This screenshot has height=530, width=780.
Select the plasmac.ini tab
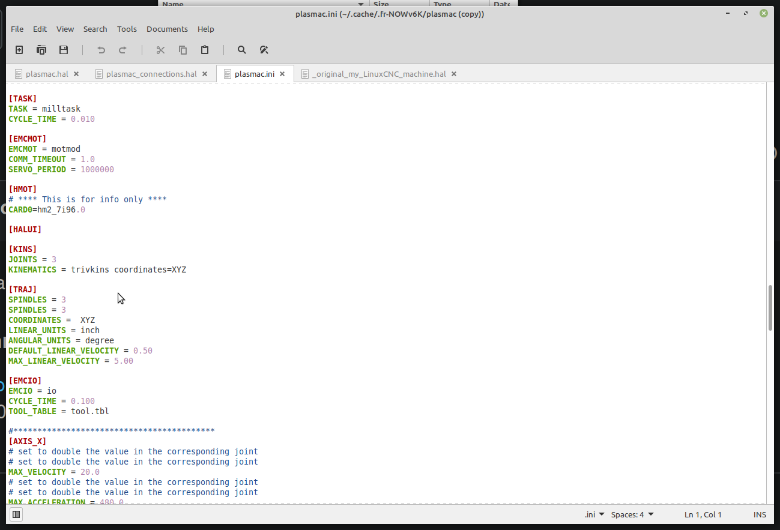click(x=255, y=74)
